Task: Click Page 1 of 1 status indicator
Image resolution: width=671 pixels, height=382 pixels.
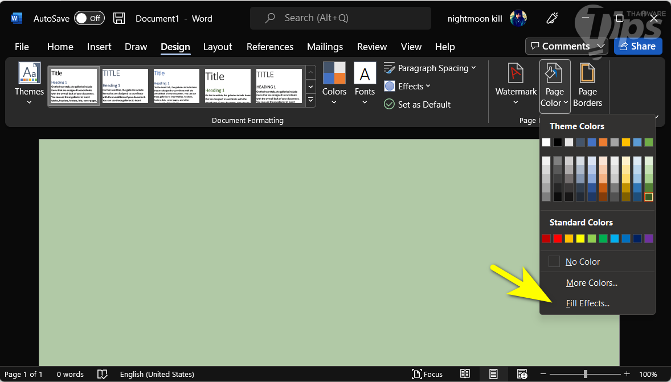Action: pos(23,374)
